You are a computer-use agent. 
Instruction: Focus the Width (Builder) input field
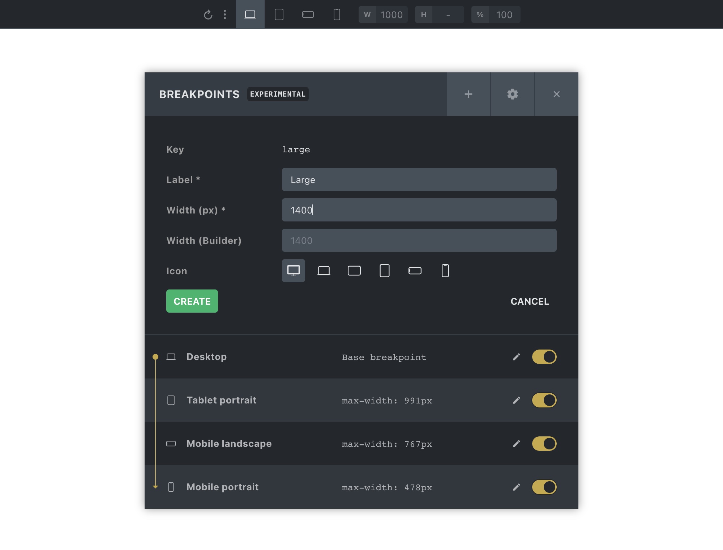[x=419, y=241]
